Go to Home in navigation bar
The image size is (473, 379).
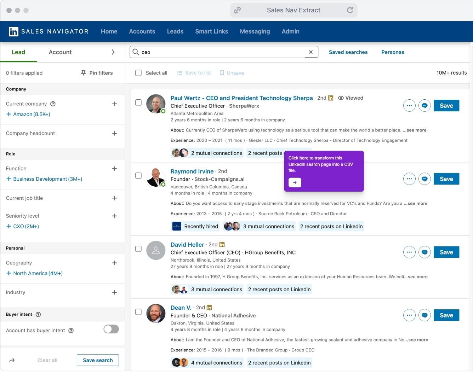tap(109, 31)
